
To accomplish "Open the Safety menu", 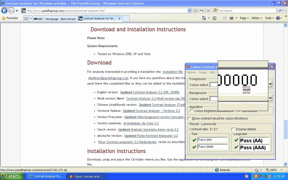I will coord(256,18).
